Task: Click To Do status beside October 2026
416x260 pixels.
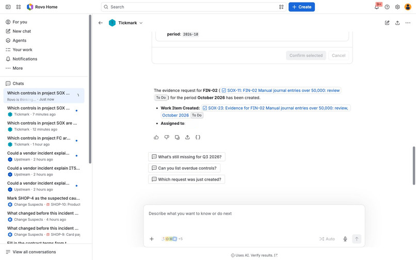Action: [197, 115]
